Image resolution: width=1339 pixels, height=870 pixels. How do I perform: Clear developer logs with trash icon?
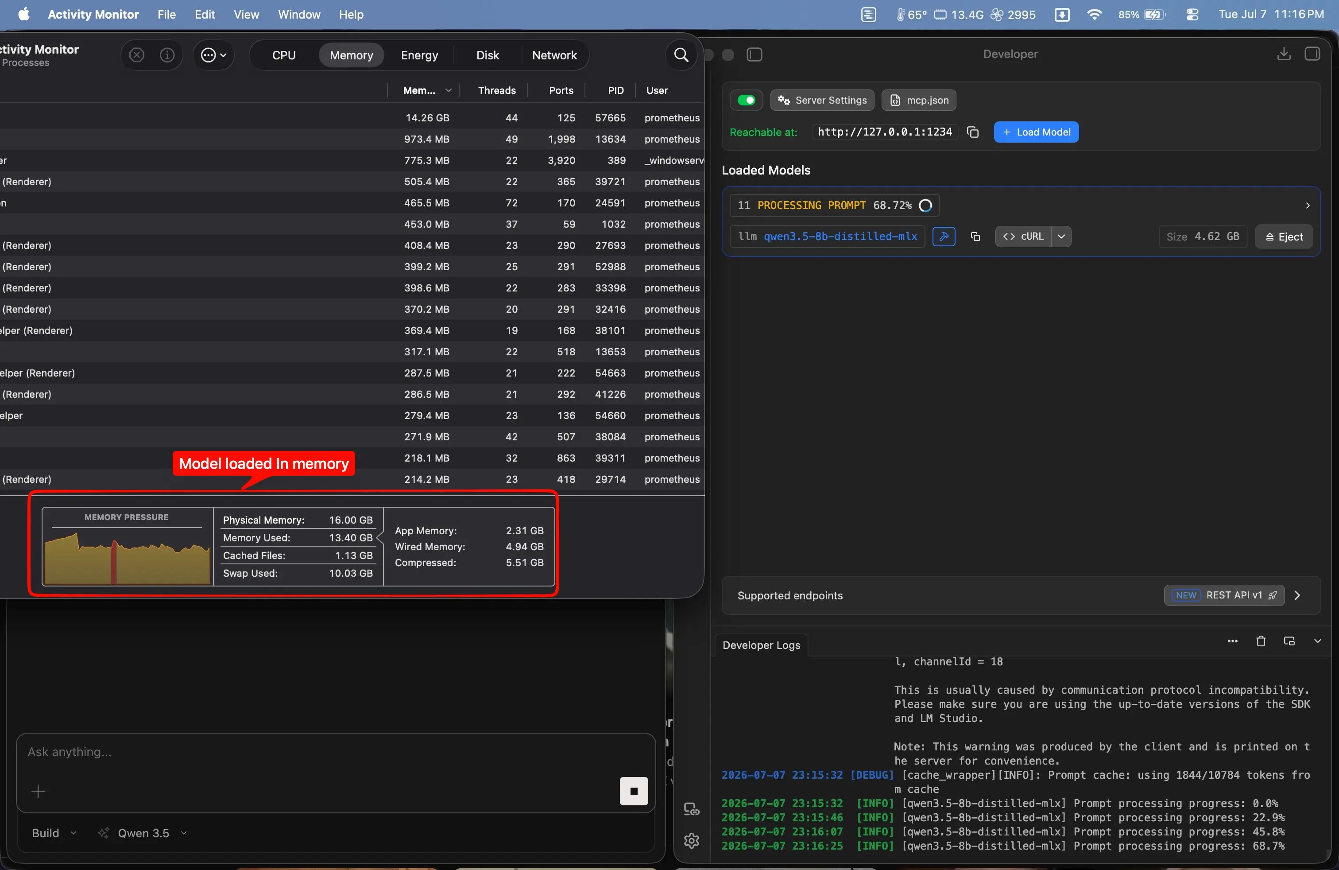(1260, 641)
